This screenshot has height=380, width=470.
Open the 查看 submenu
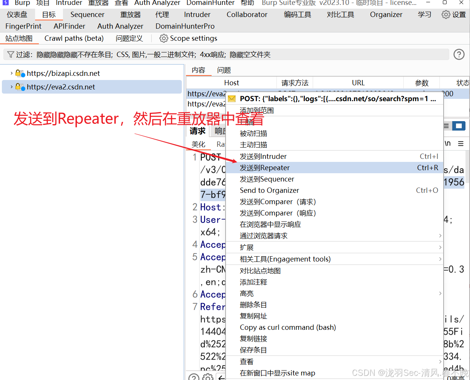tap(334, 362)
